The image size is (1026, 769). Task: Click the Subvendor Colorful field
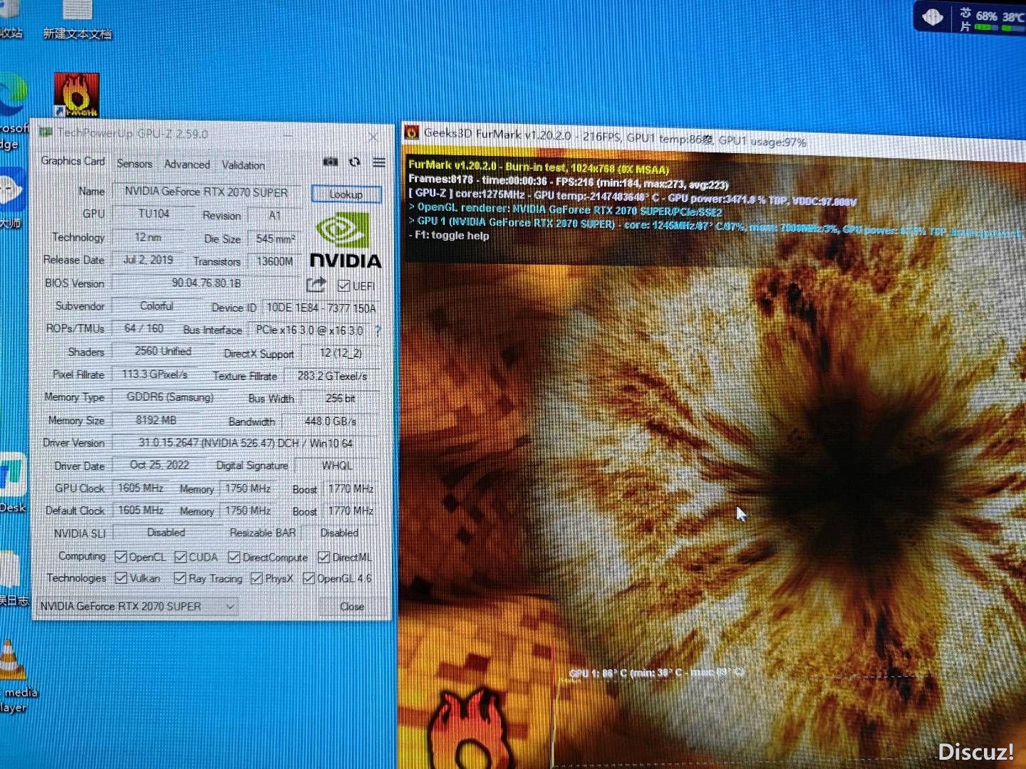click(x=157, y=306)
